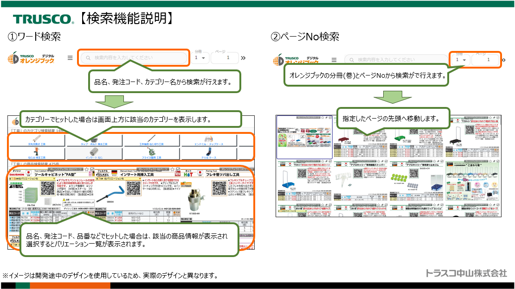Image resolution: width=515 pixels, height=289 pixels.
Task: Click the green すりどめゴム product image
Action: tap(399, 179)
